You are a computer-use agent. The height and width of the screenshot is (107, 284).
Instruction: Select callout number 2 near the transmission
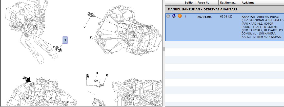click(x=84, y=27)
